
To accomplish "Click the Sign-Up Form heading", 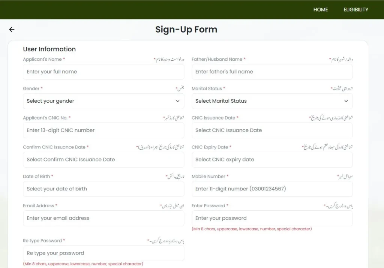I will [x=186, y=30].
